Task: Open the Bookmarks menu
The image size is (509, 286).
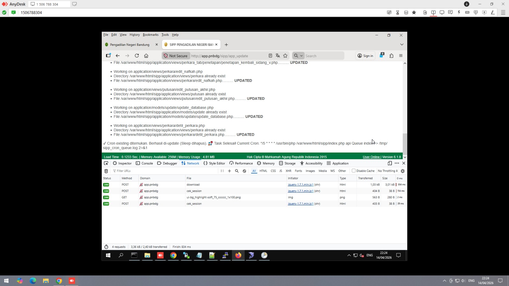Action: (x=150, y=35)
